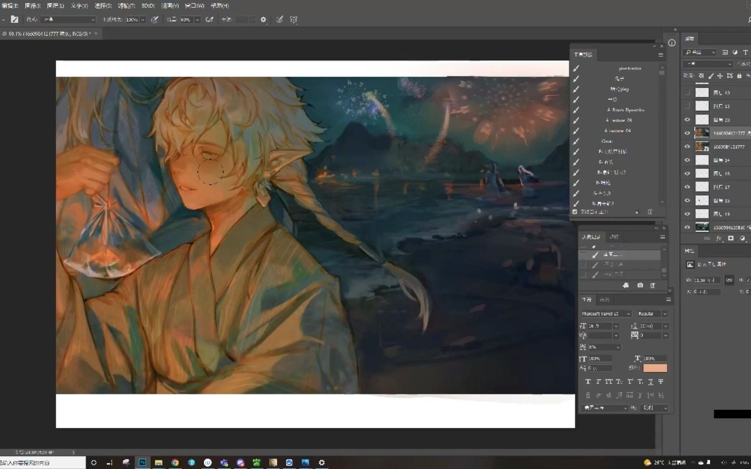Image resolution: width=751 pixels, height=469 pixels.
Task: Delete current state trash icon in History panel
Action: pos(653,285)
